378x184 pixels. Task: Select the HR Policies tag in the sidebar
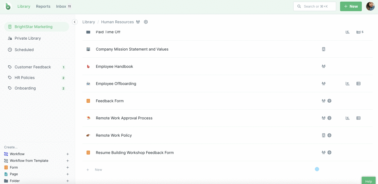[25, 77]
